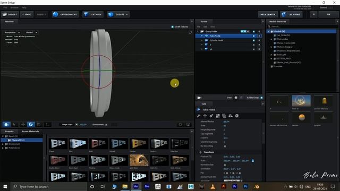Toggle visibility of Cylinder Model in Scene
The width and height of the screenshot is (340, 191).
pyautogui.click(x=254, y=40)
